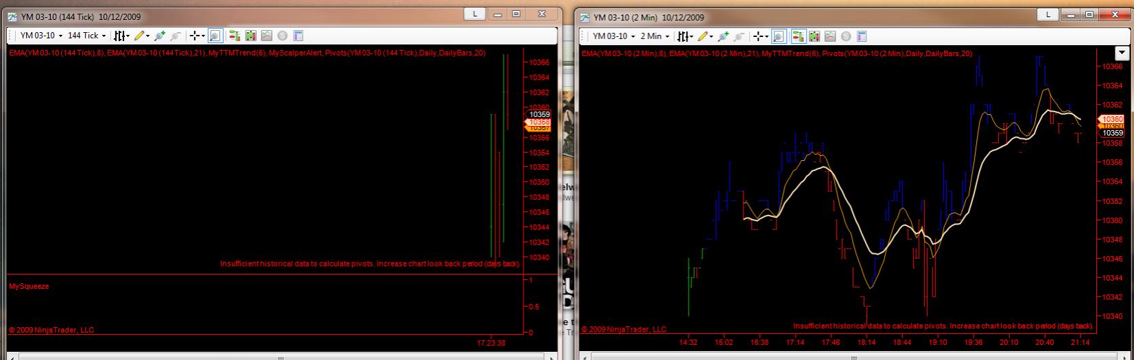Click the 14:32 time axis label
Image resolution: width=1134 pixels, height=360 pixels.
click(688, 342)
